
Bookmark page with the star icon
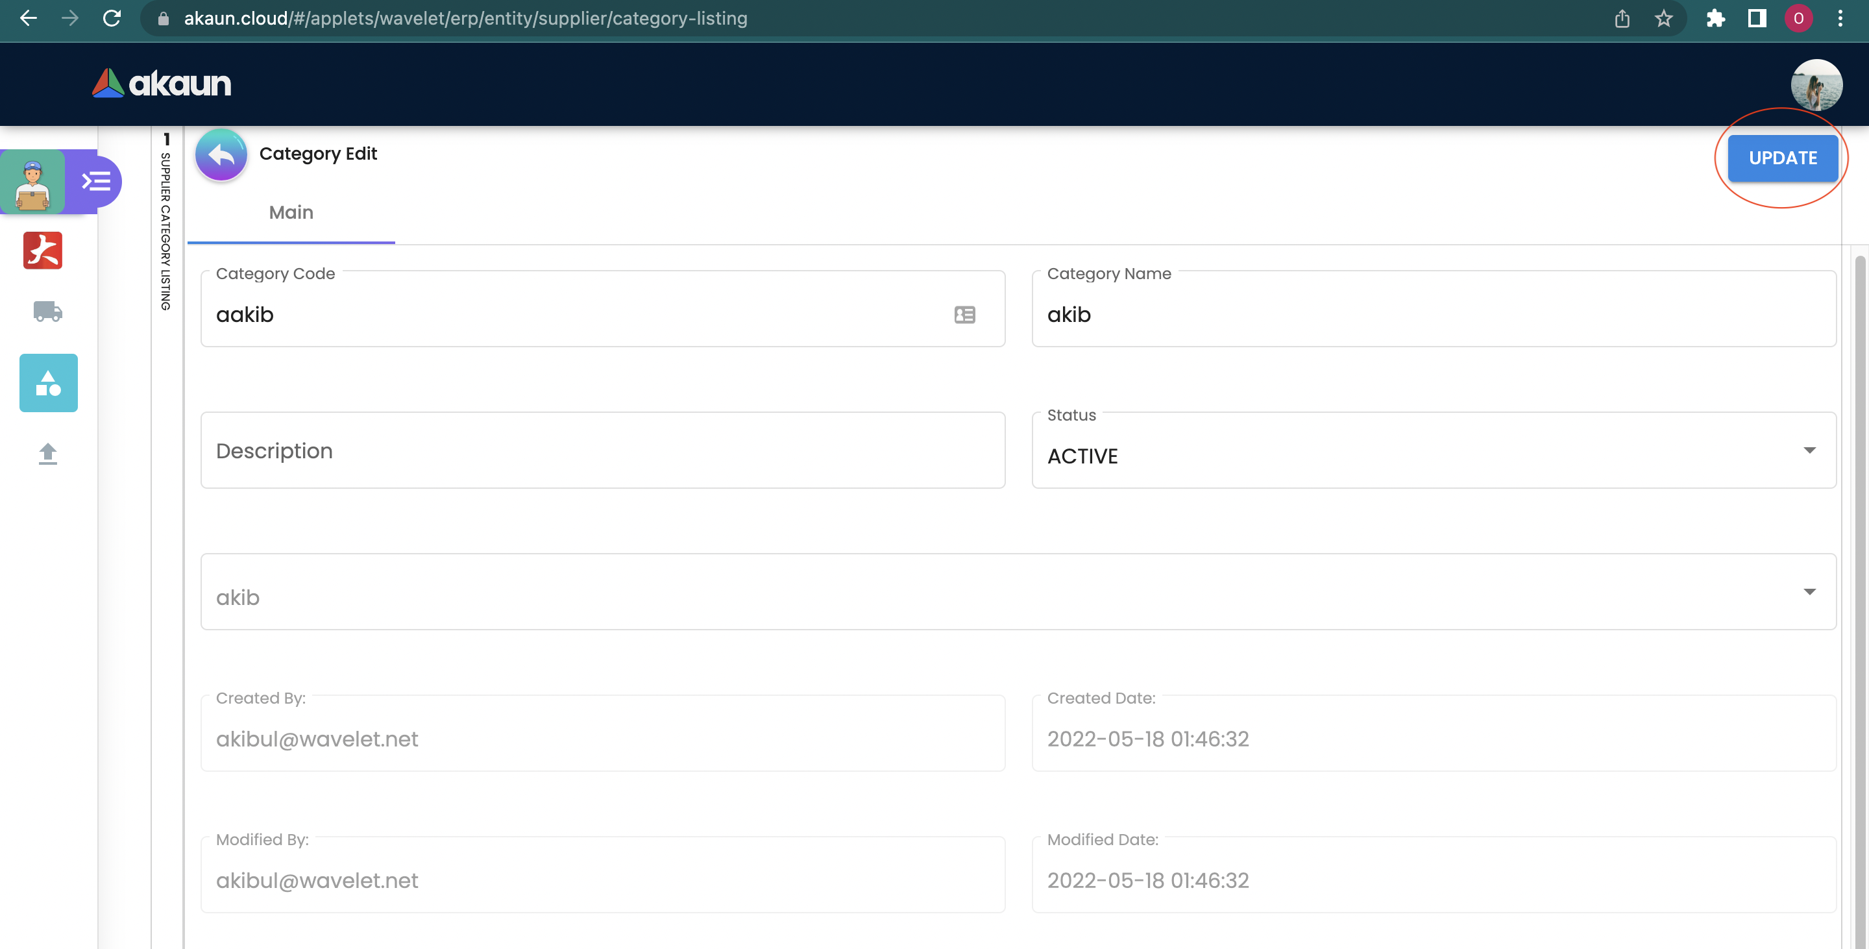click(x=1664, y=19)
